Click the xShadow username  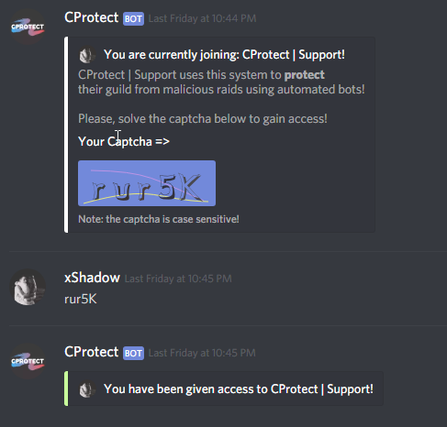[x=92, y=278]
